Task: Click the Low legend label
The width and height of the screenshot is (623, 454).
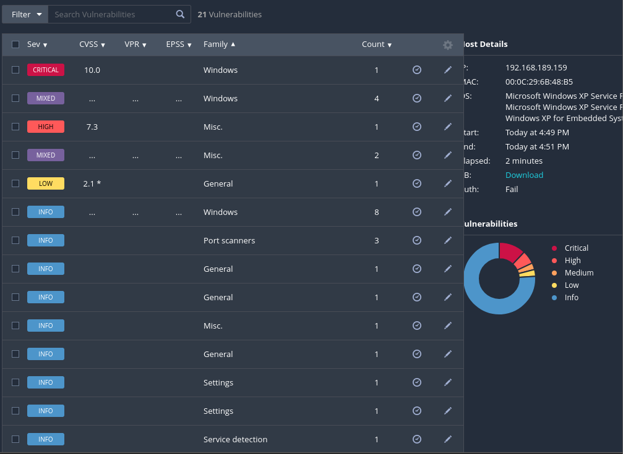Action: click(x=572, y=285)
